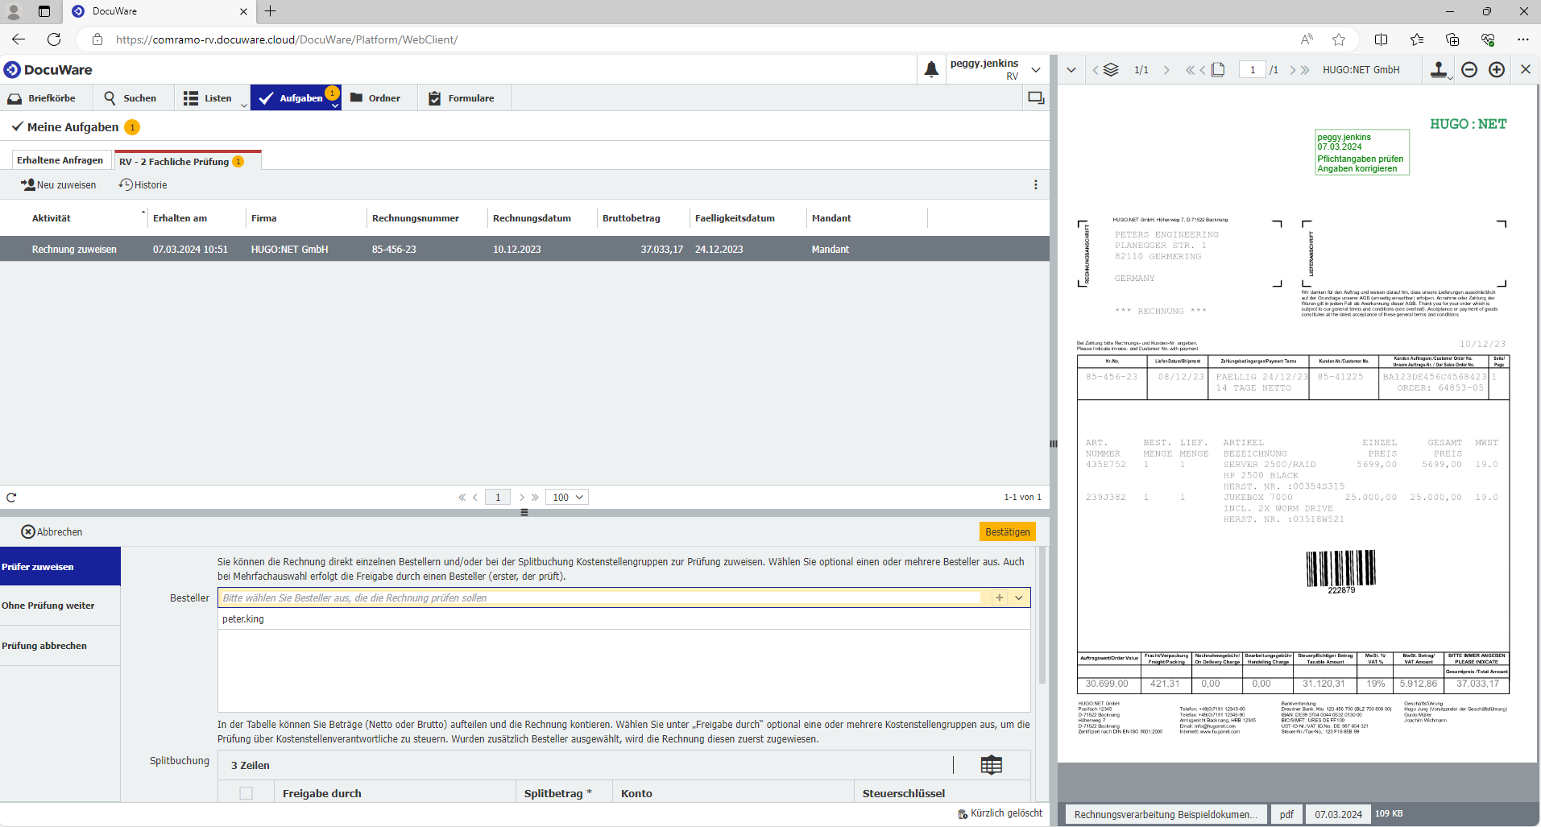Click the Kürzlich gelöscht link
1541x827 pixels.
pyautogui.click(x=1000, y=813)
